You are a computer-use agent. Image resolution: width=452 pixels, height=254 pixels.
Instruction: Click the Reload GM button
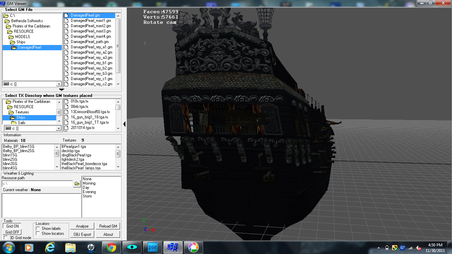[108, 226]
